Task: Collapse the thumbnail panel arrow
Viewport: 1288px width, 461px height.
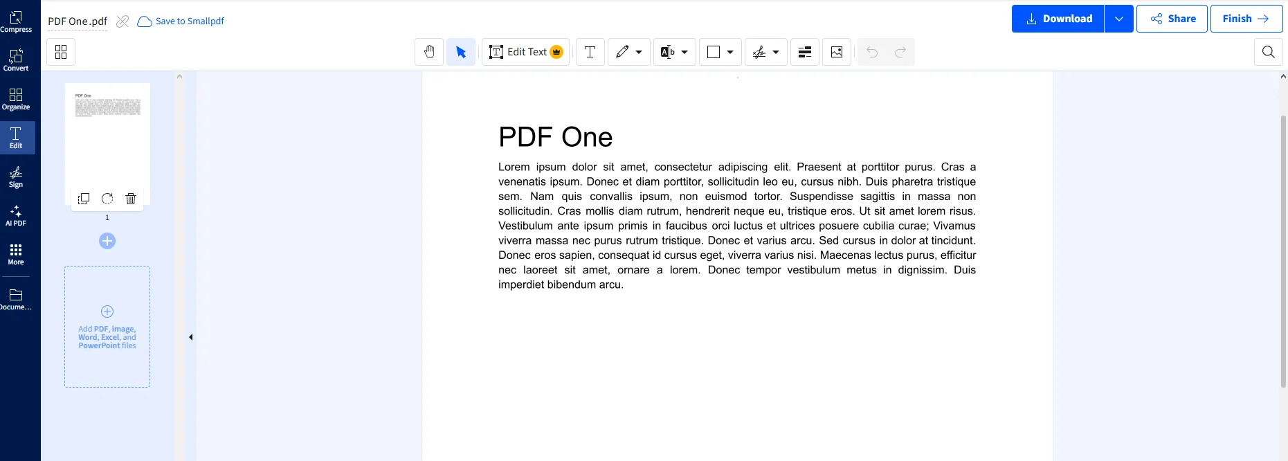Action: point(190,337)
